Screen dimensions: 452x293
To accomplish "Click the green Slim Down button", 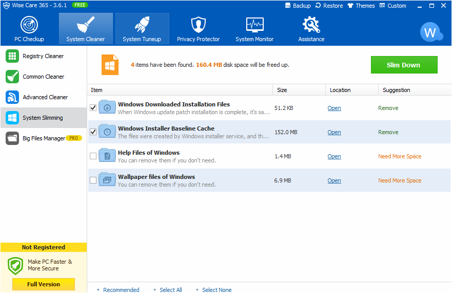I will pos(404,65).
